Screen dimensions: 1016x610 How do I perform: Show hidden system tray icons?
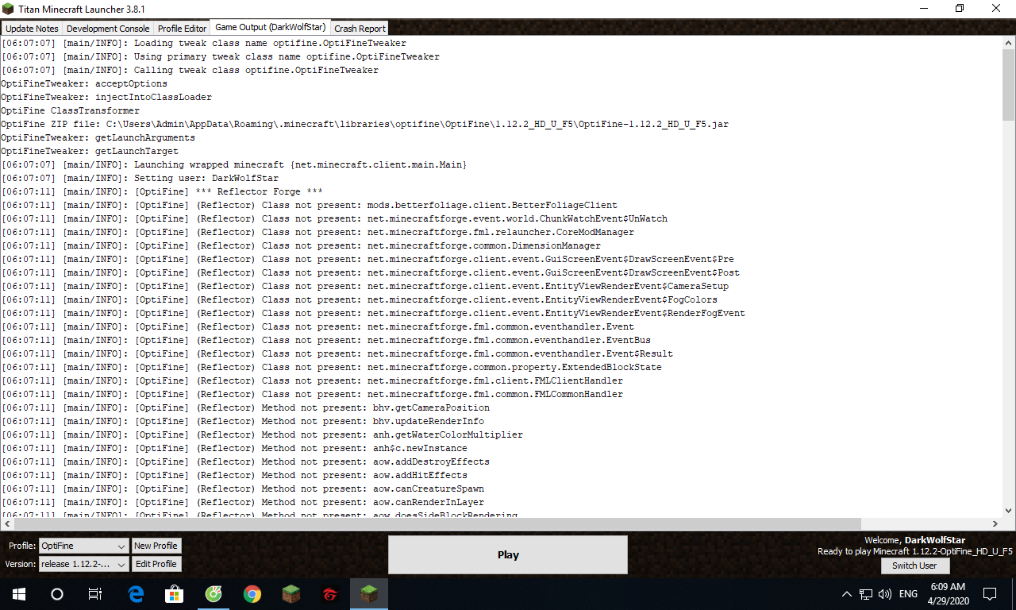[847, 593]
